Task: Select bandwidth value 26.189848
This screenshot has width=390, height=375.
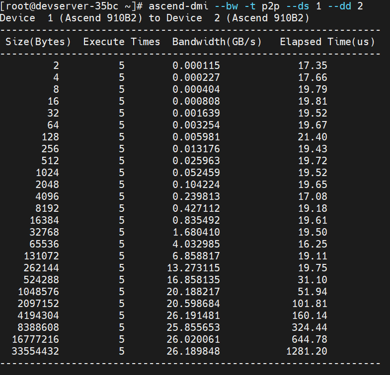Action: coord(193,351)
